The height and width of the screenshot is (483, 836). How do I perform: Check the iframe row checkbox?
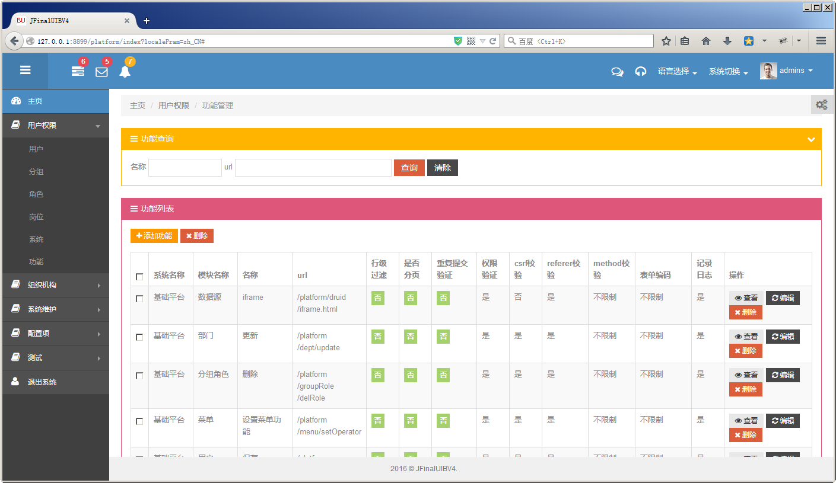139,299
